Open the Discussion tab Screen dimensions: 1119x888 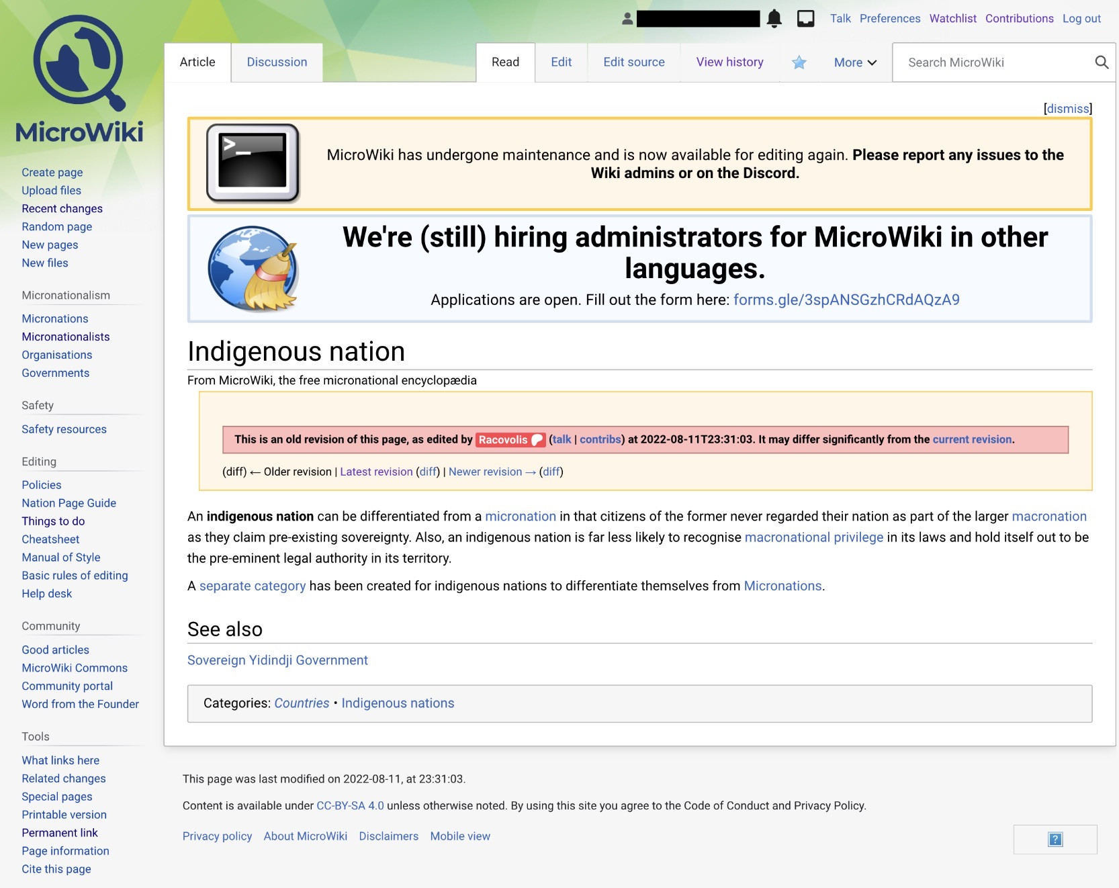(277, 62)
